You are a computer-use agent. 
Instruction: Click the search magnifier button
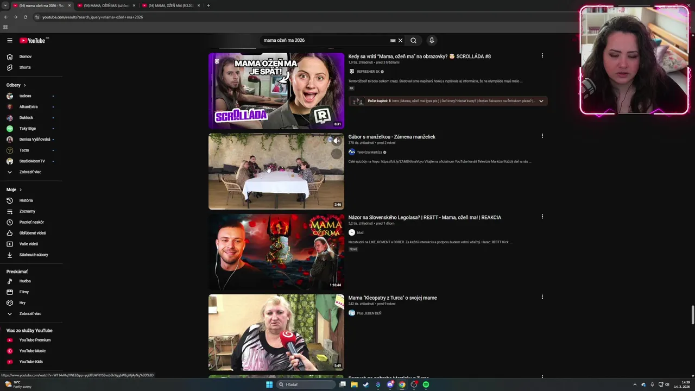pyautogui.click(x=413, y=40)
